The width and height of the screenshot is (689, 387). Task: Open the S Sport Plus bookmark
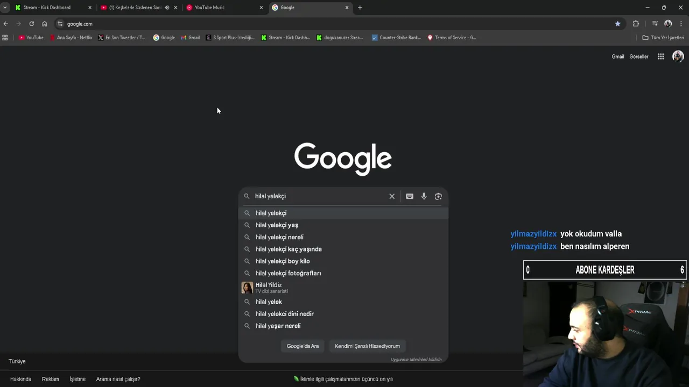pyautogui.click(x=230, y=38)
